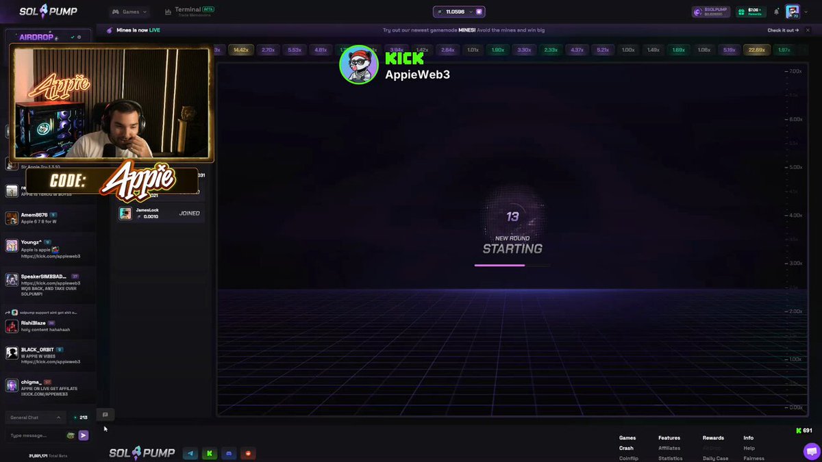Collapse the chat panel using the chat icon
822x462 pixels.
pyautogui.click(x=105, y=415)
